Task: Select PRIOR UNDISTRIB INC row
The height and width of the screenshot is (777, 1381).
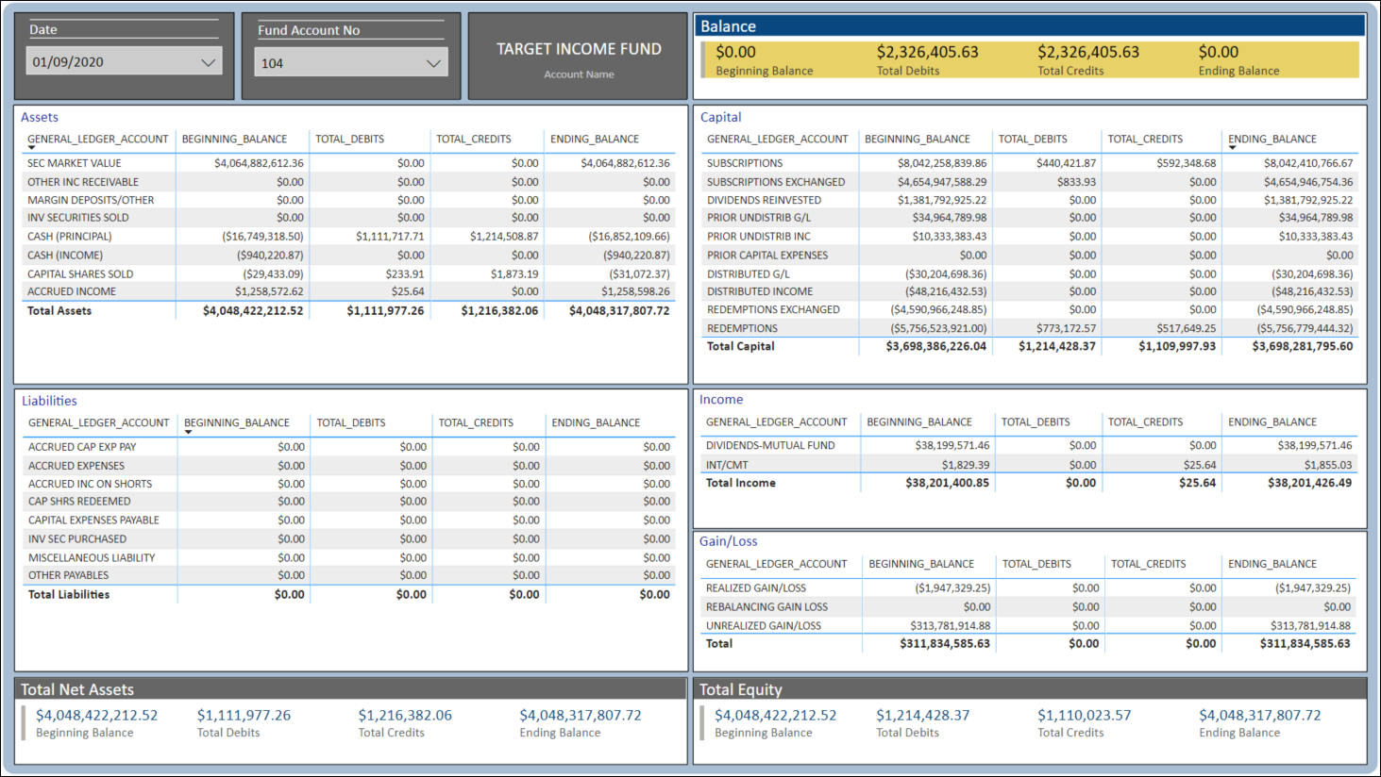Action: [x=1030, y=237]
